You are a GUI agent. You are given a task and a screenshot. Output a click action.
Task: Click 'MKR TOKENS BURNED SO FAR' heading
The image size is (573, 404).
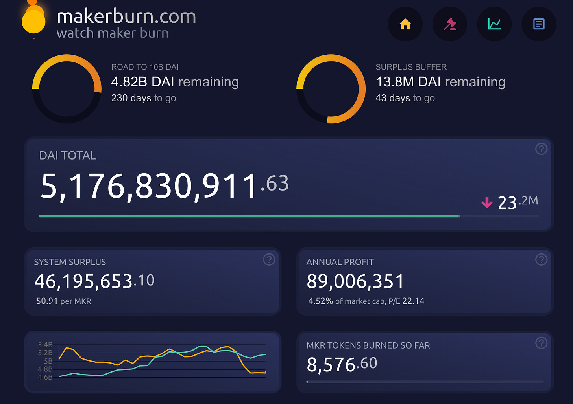368,345
